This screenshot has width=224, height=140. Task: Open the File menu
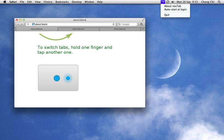22,2
